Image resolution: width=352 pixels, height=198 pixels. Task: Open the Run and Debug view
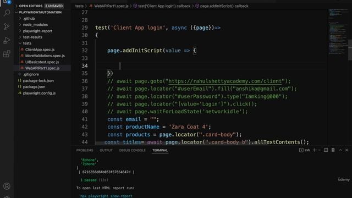(x=7, y=40)
